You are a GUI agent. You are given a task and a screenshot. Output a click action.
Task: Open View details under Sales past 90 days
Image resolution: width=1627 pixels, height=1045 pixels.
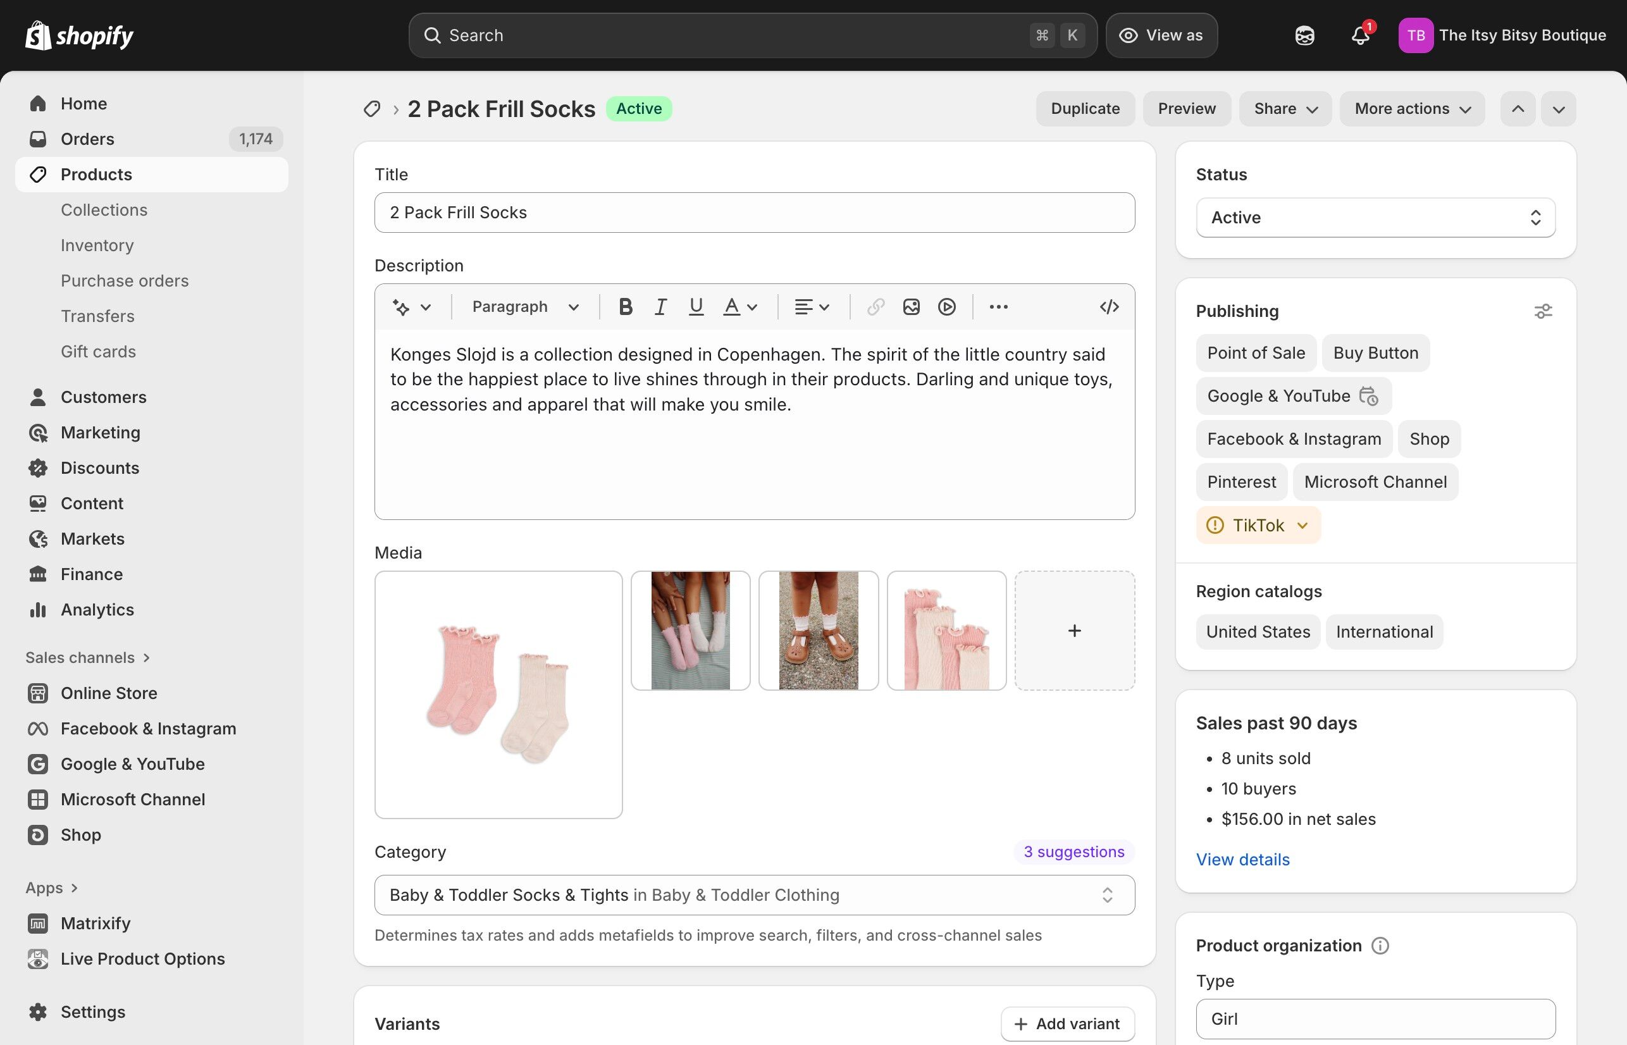[x=1242, y=859]
